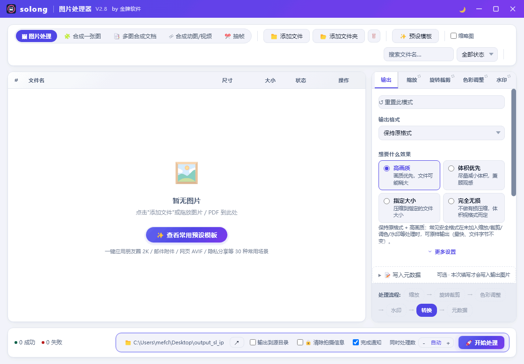This screenshot has width=524, height=364.
Task: Switch to 合成一张图 mode
Action: click(83, 36)
